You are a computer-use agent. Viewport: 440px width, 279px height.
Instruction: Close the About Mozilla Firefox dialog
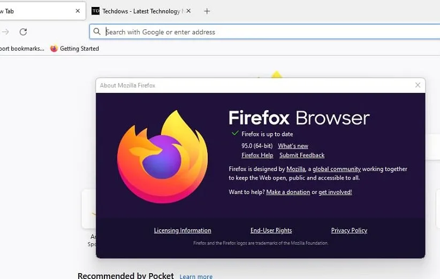pyautogui.click(x=418, y=85)
